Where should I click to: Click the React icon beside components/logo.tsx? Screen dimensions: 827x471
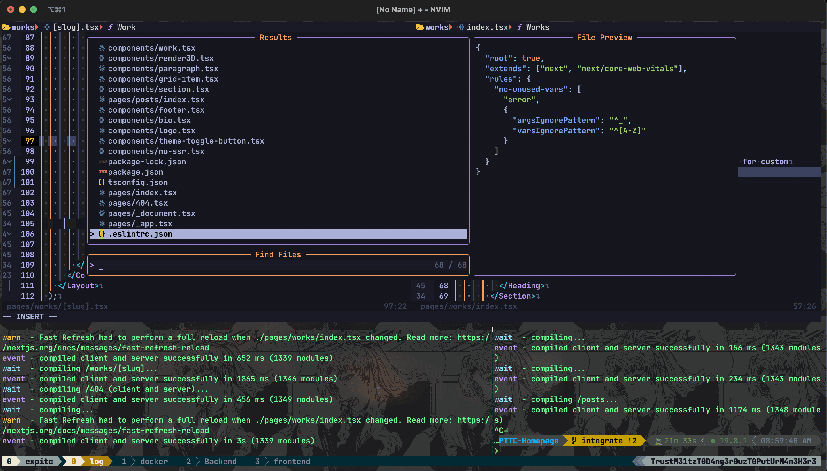[x=102, y=131]
